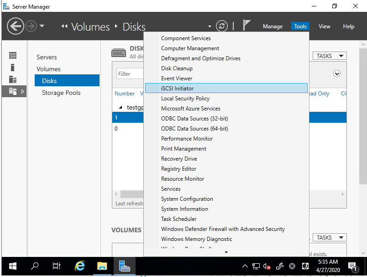Open Local Server sidebar icon
Viewport: 367px width, 277px height.
point(13,68)
